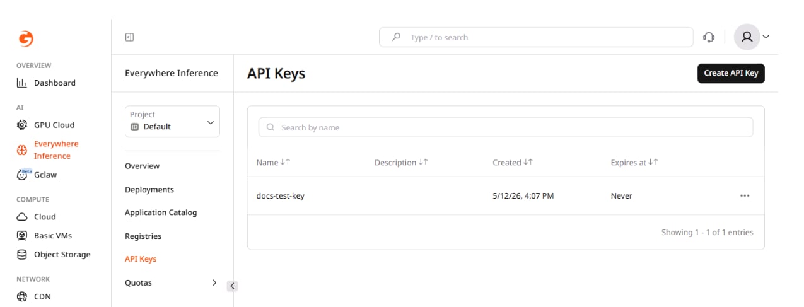The image size is (804, 307).
Task: Open Object Storage section
Action: [x=54, y=254]
